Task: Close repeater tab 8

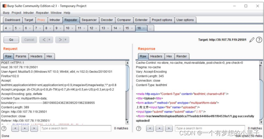Action: coord(50,28)
